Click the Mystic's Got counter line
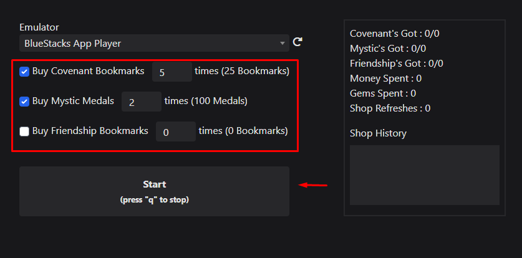This screenshot has height=258, width=522. click(x=388, y=49)
